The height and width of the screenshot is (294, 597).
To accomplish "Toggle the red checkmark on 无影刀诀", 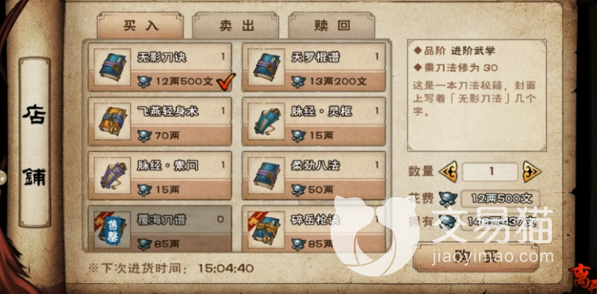I will click(x=226, y=80).
